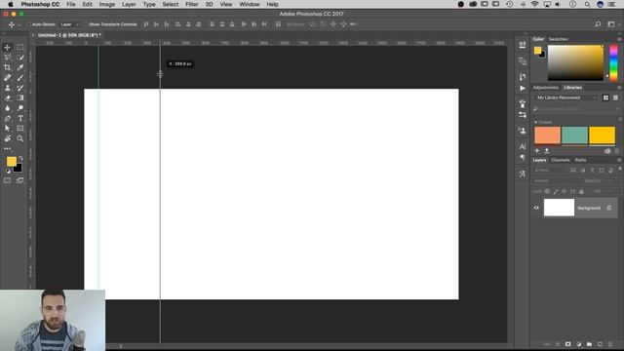Image resolution: width=624 pixels, height=351 pixels.
Task: Select the Path Selection tool
Action: pos(7,128)
